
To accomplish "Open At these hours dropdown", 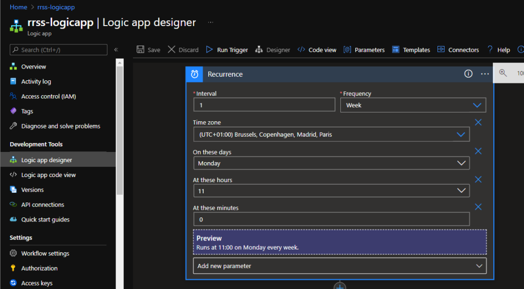I will click(332, 191).
